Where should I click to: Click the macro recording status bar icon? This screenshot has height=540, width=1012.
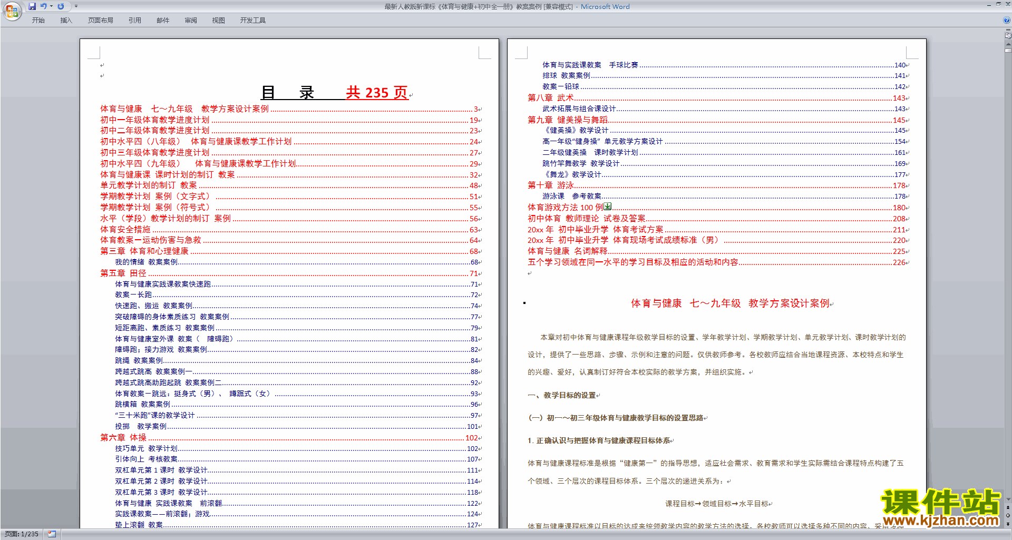[x=52, y=534]
